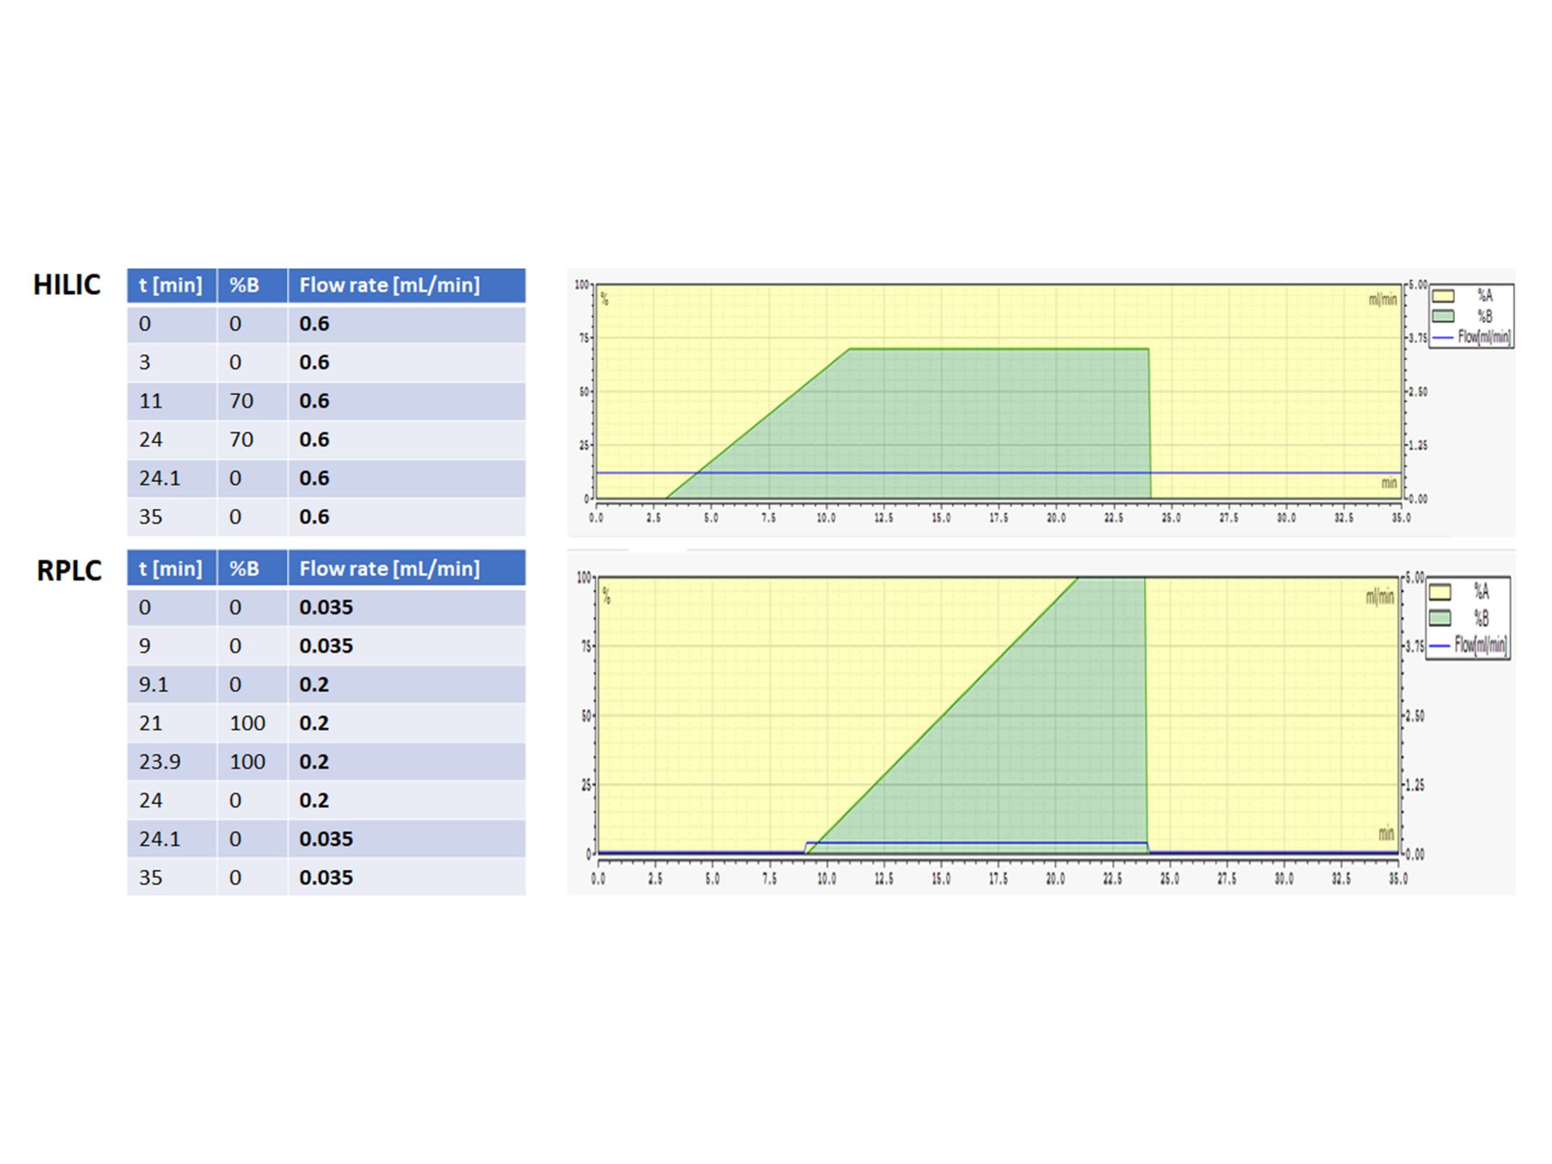Click the blue flow line in HILIC chart
The image size is (1552, 1164).
[x=999, y=473]
